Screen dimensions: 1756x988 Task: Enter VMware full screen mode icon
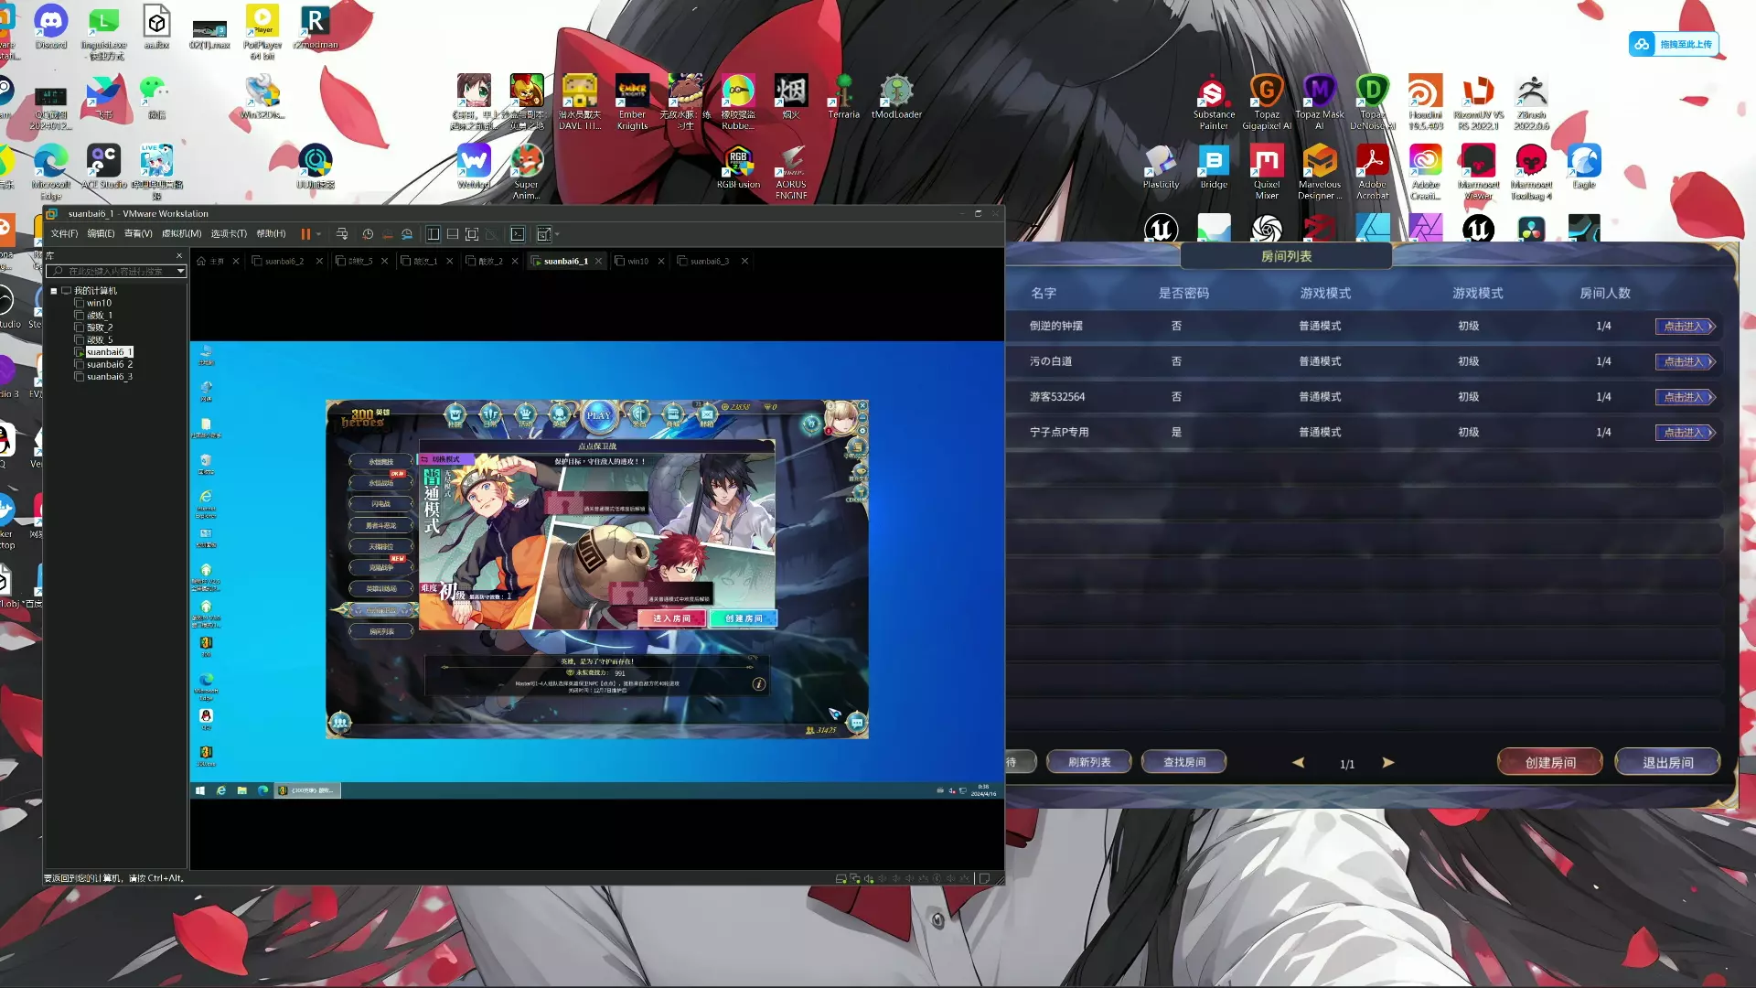coord(472,234)
